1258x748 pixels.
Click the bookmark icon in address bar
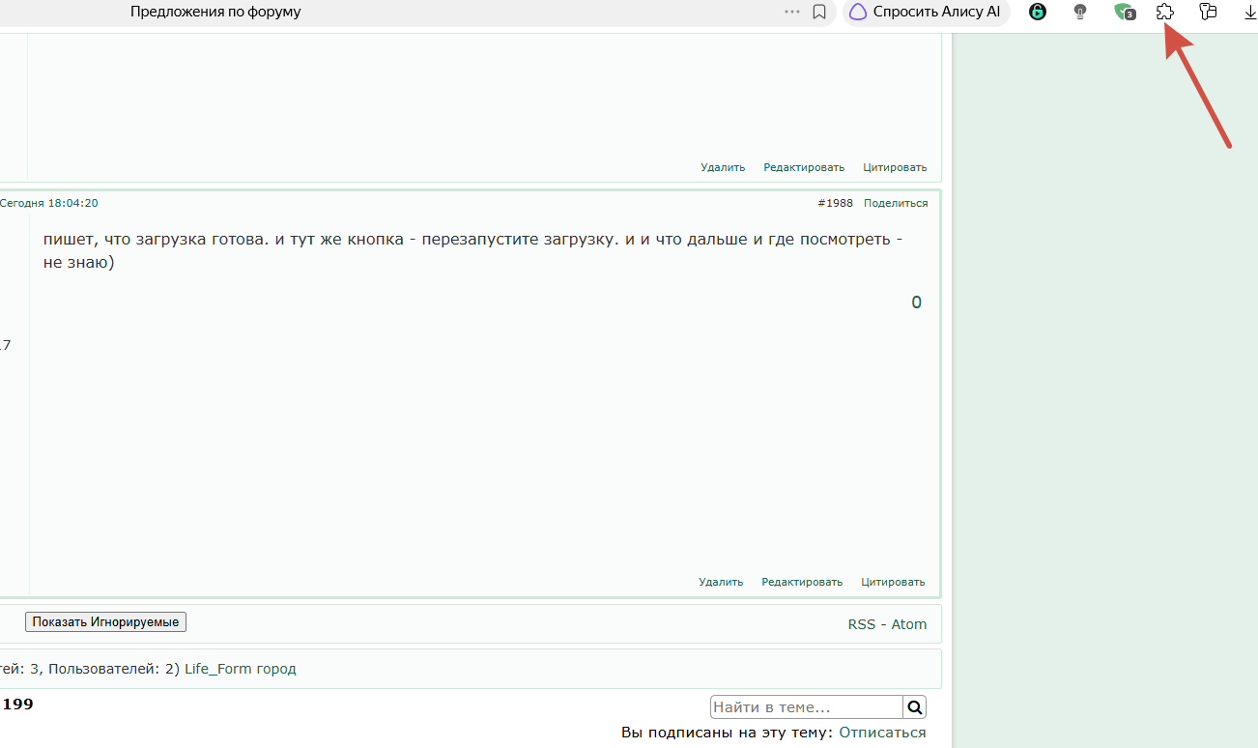click(819, 13)
